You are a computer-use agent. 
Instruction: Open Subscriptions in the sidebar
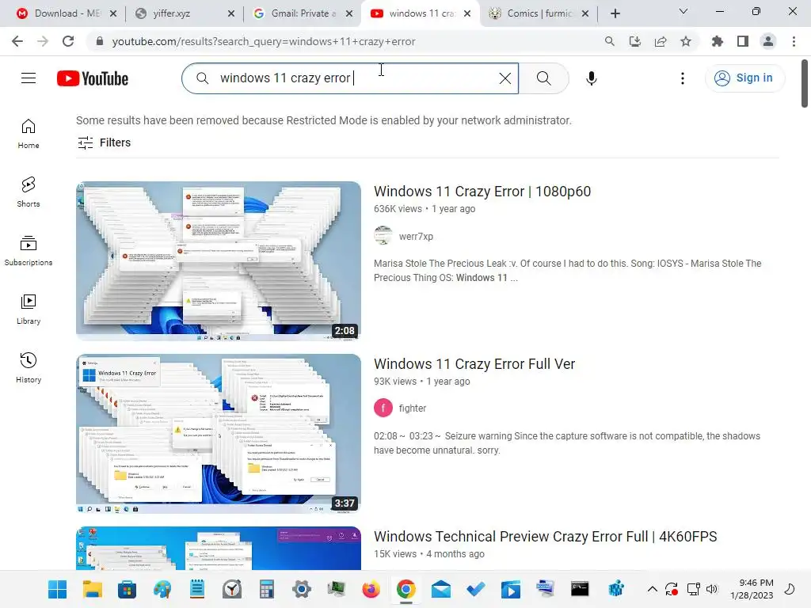(29, 251)
